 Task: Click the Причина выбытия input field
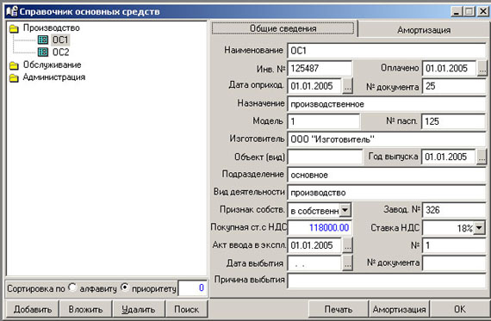[387, 281]
